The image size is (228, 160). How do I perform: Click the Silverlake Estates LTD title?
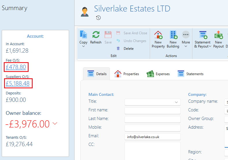pos(132,9)
